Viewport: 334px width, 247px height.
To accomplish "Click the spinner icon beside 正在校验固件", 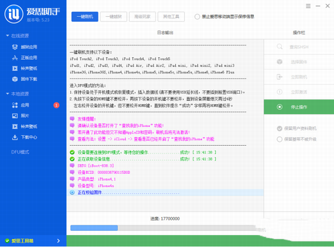I will (x=72, y=192).
